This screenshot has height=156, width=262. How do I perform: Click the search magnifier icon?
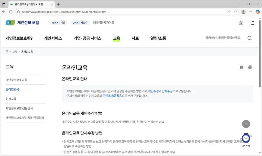coord(249,38)
